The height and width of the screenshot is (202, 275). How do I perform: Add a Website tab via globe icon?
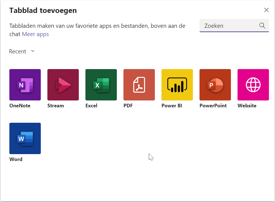tap(253, 85)
